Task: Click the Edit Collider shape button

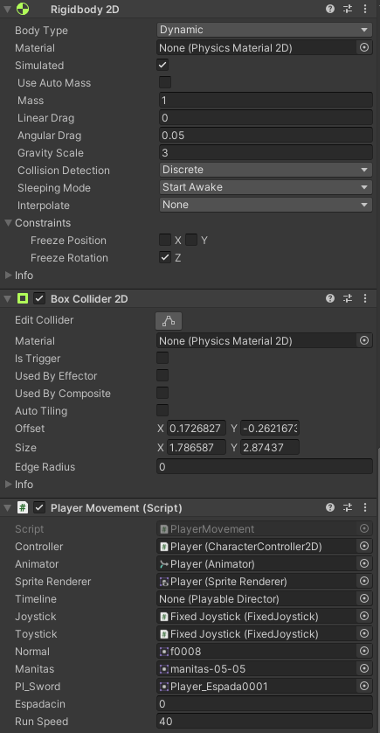Action: (169, 321)
